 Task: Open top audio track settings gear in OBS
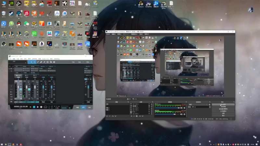184,108
